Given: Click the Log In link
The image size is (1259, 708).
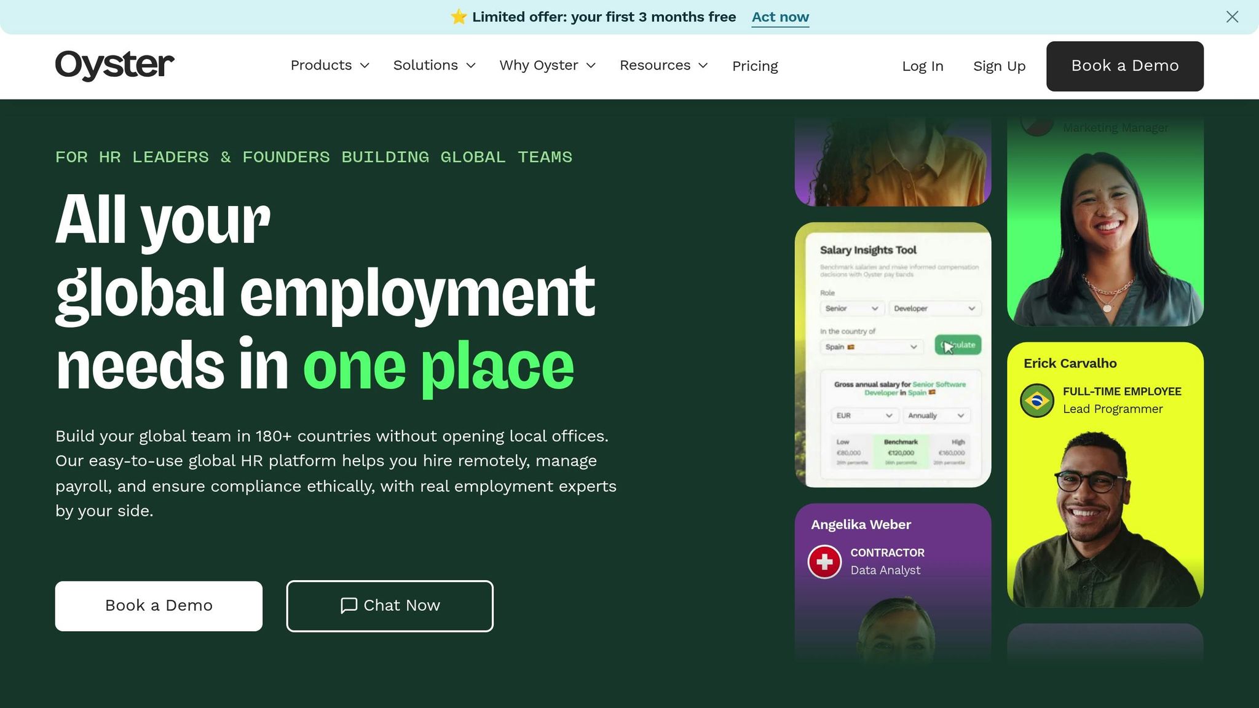Looking at the screenshot, I should (922, 66).
